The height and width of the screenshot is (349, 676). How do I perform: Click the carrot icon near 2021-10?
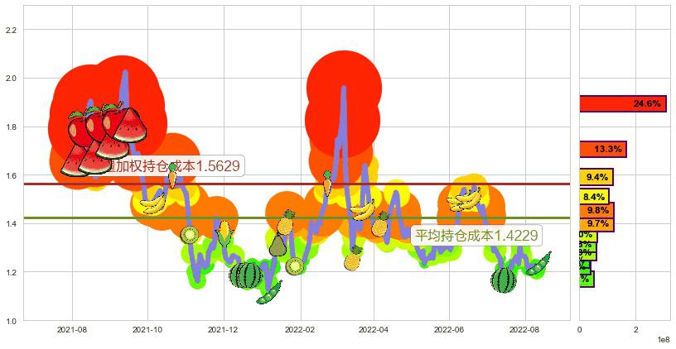(172, 176)
